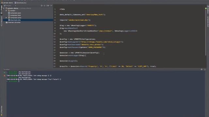
Task: Click the <?php opening tag line
Action: point(62,9)
